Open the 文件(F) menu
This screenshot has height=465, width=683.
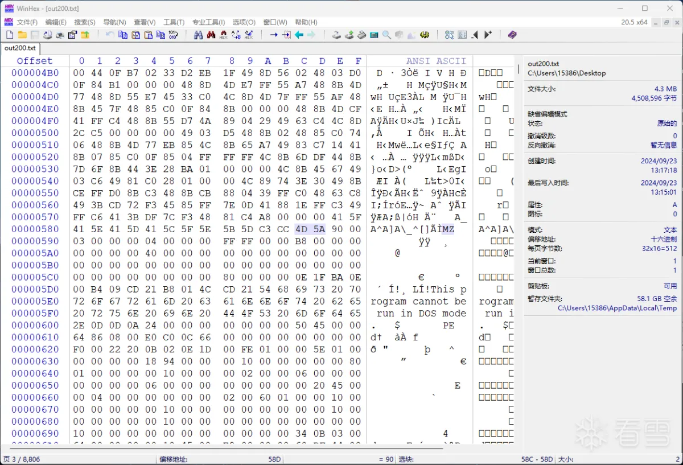(x=27, y=22)
